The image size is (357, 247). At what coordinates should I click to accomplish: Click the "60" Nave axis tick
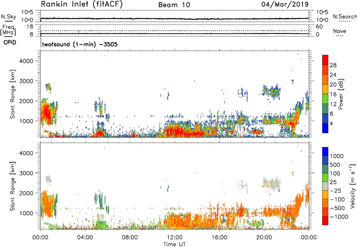coord(319,27)
